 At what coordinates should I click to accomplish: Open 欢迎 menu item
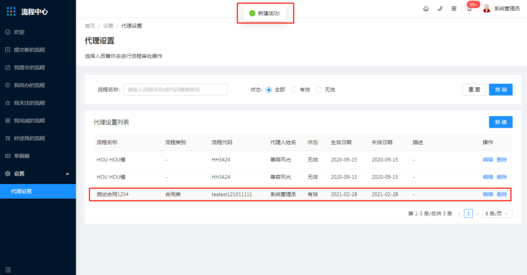[x=38, y=32]
